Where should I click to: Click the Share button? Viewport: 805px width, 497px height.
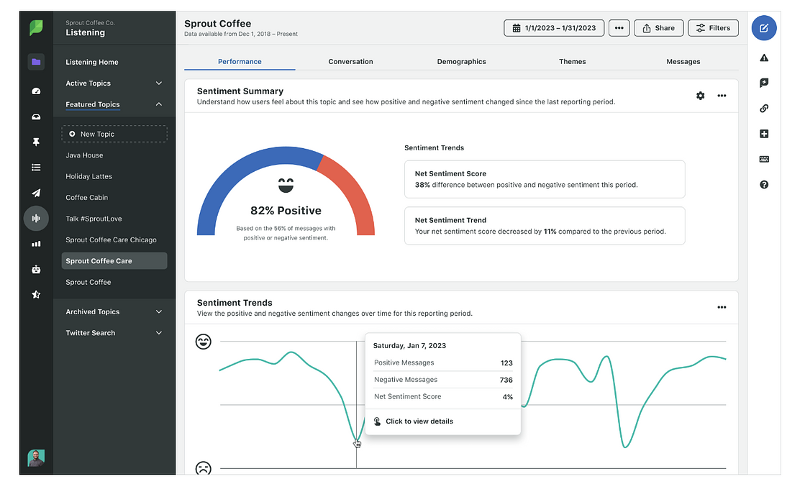659,28
